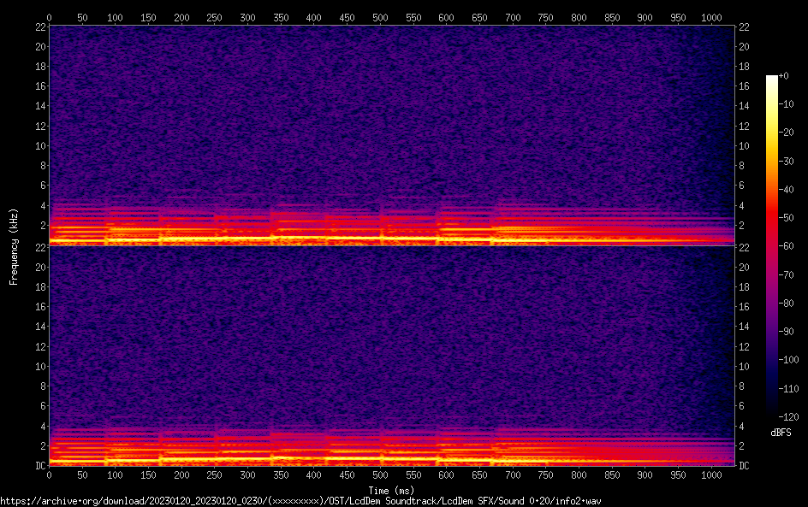Open the archive.org URL at the bottom
The width and height of the screenshot is (808, 507).
(300, 501)
